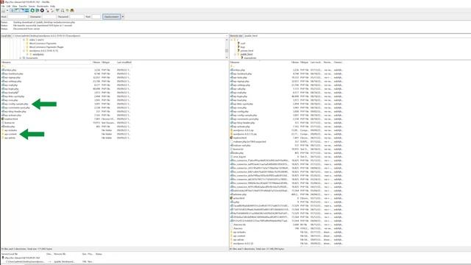Click the Username input field
Screen dimensions: 471x265
click(49, 17)
